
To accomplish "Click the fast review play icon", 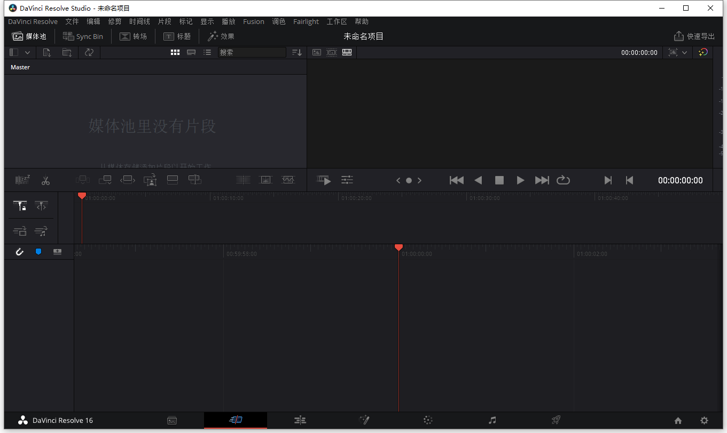I will tap(324, 180).
